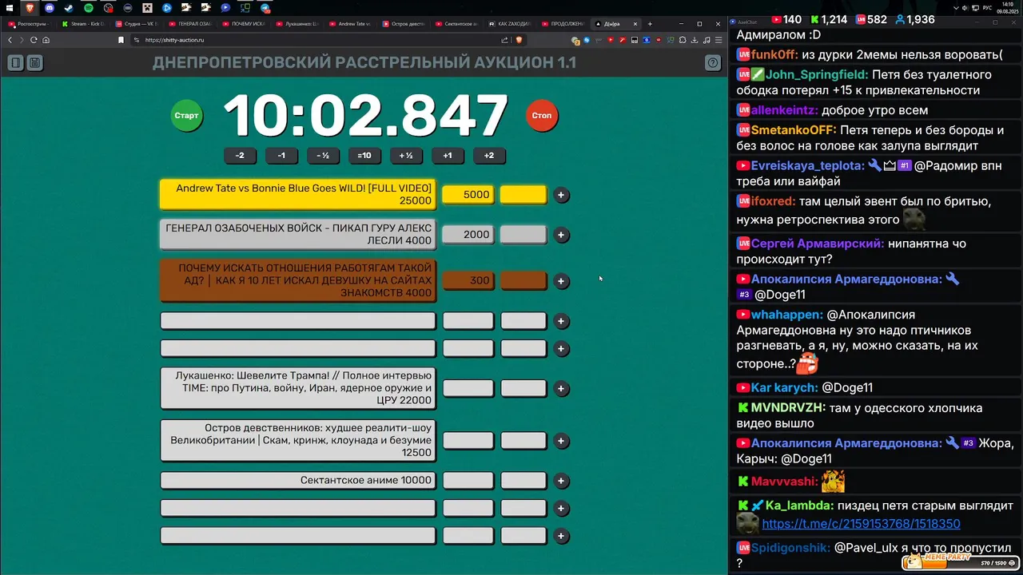The height and width of the screenshot is (575, 1023).
Task: Click the Meme Party 570/1500 progress bar
Action: 962,563
